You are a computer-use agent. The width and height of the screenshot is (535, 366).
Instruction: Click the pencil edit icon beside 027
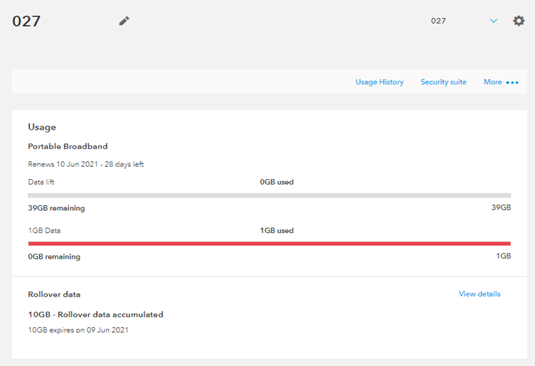tap(124, 21)
